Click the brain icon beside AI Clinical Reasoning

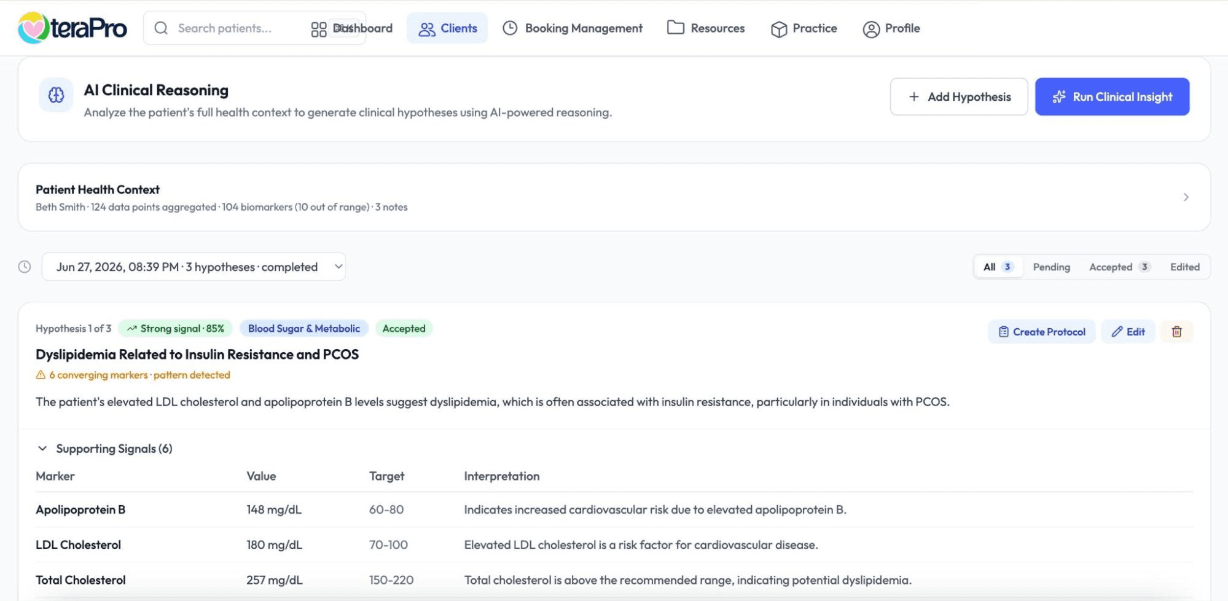pos(56,95)
